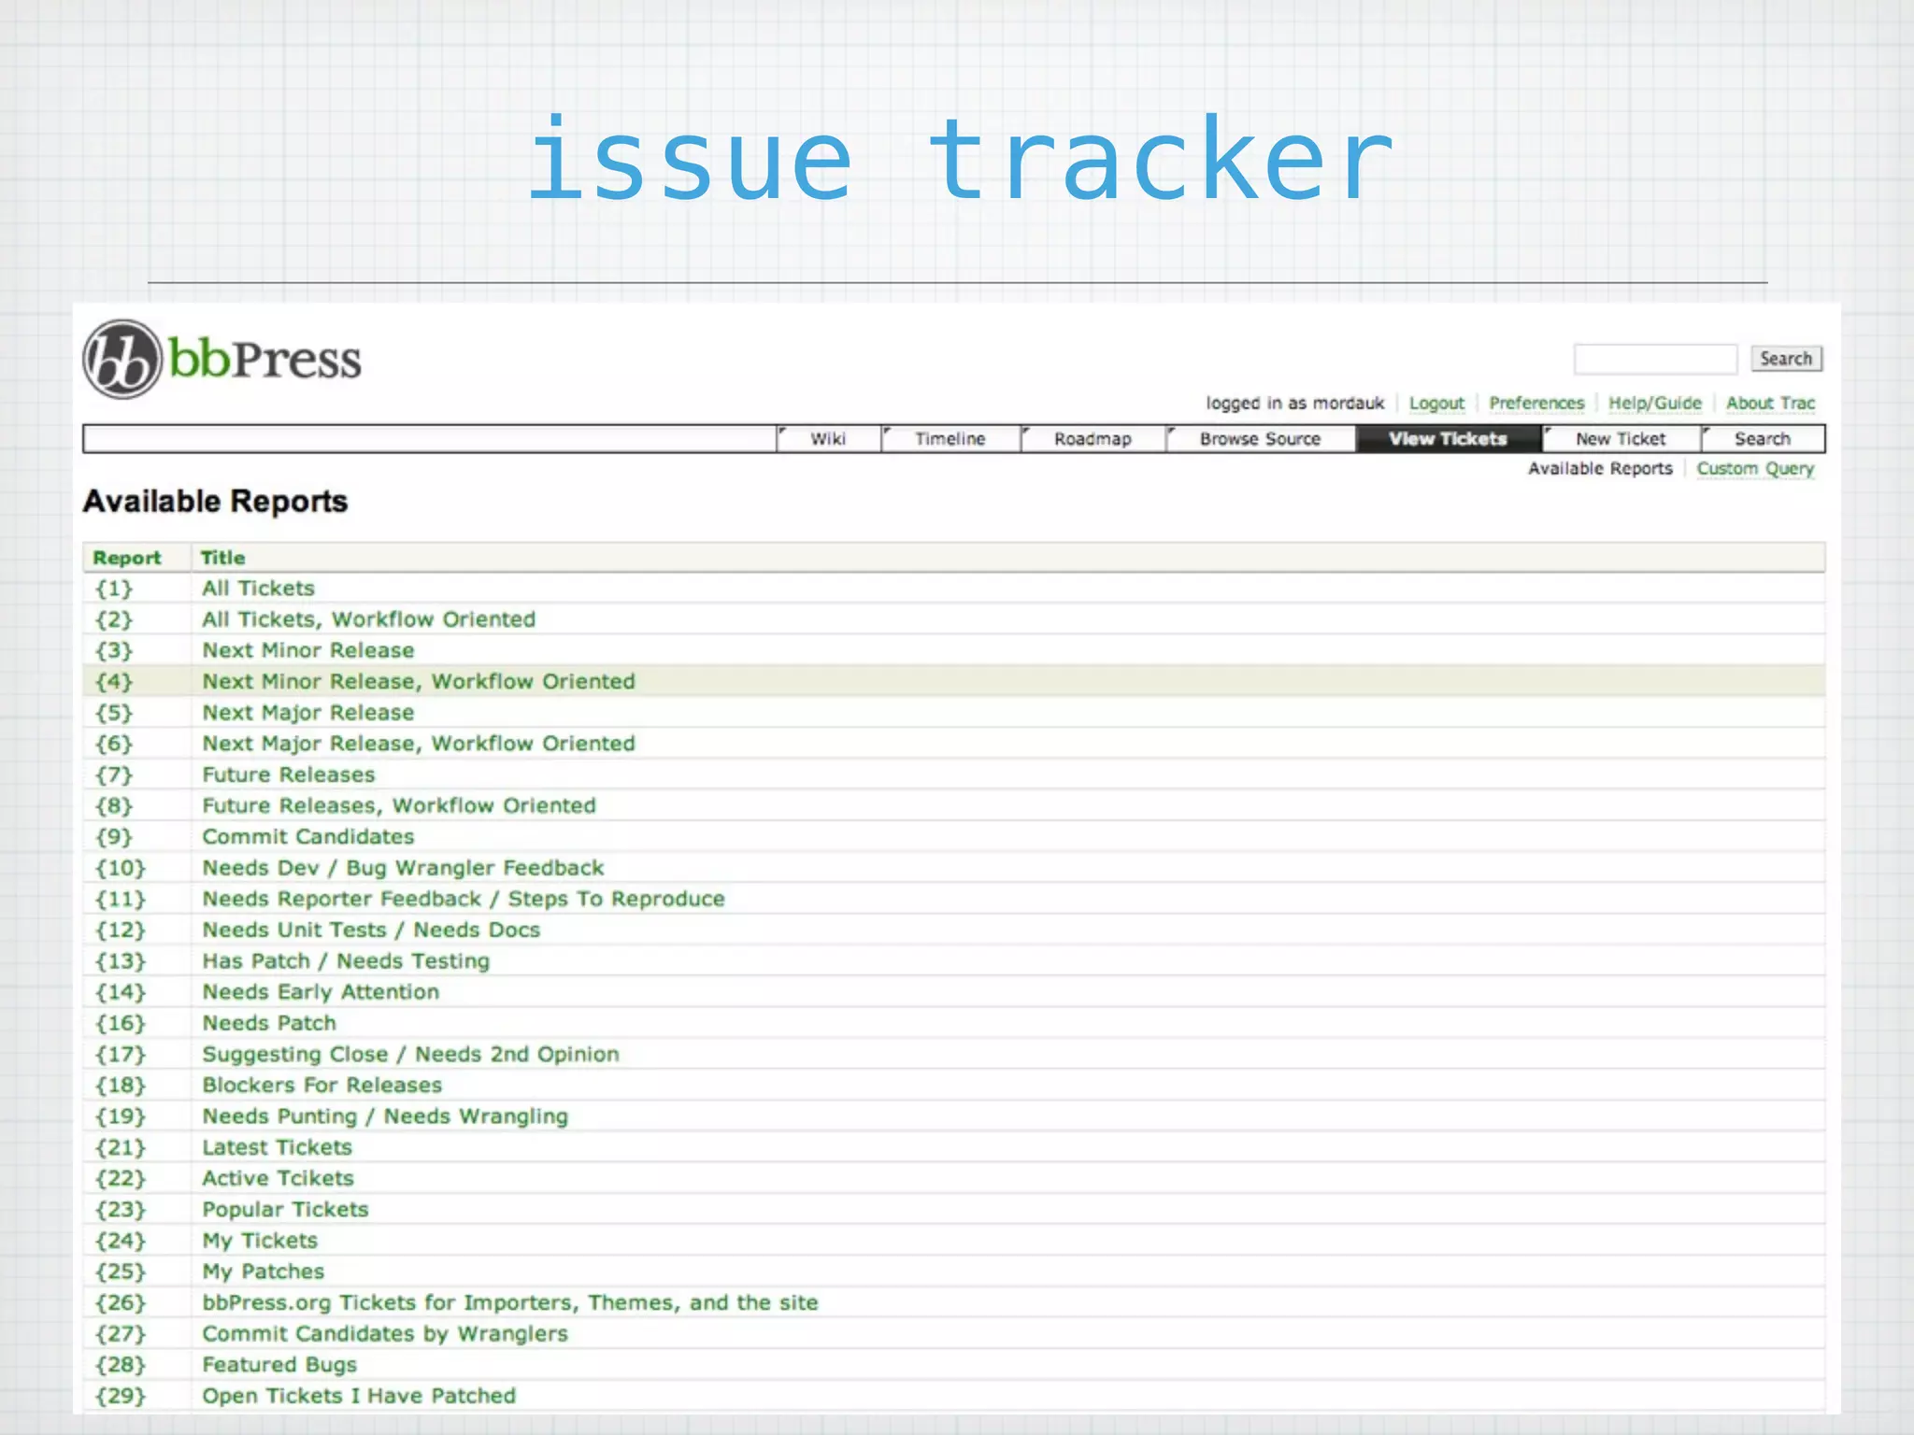This screenshot has height=1435, width=1914.
Task: Open All Tickets, Workflow Oriented report
Action: point(368,619)
